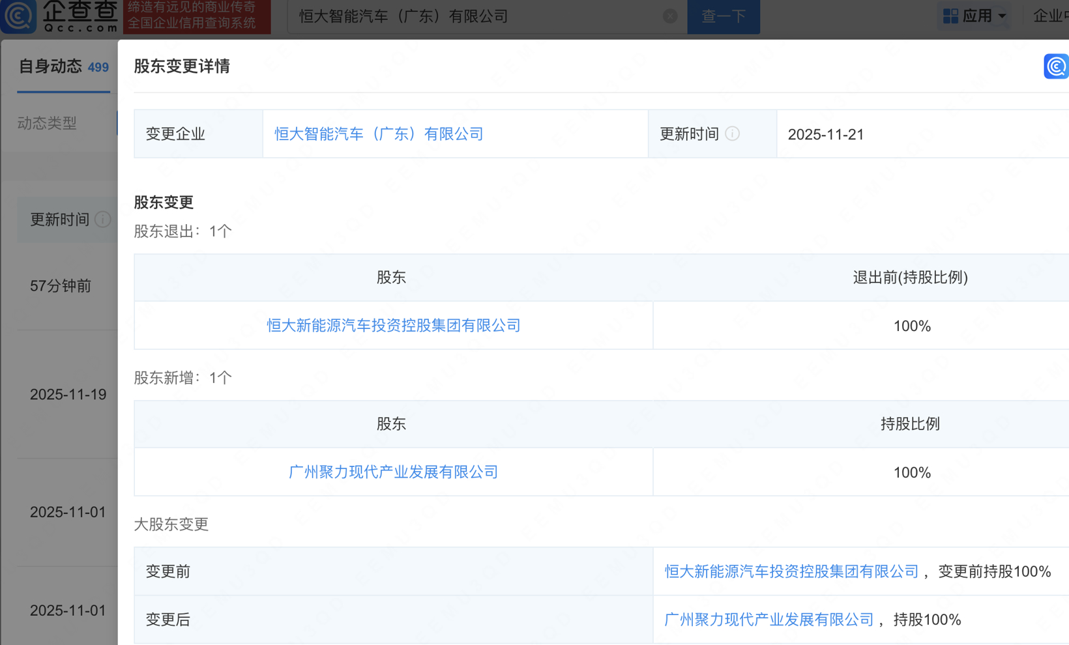Click the 企查查 logo in the top-left corner

point(59,16)
